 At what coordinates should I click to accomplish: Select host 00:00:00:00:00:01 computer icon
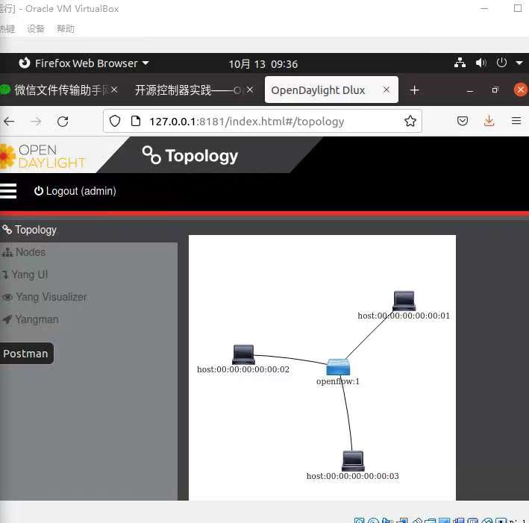[404, 301]
